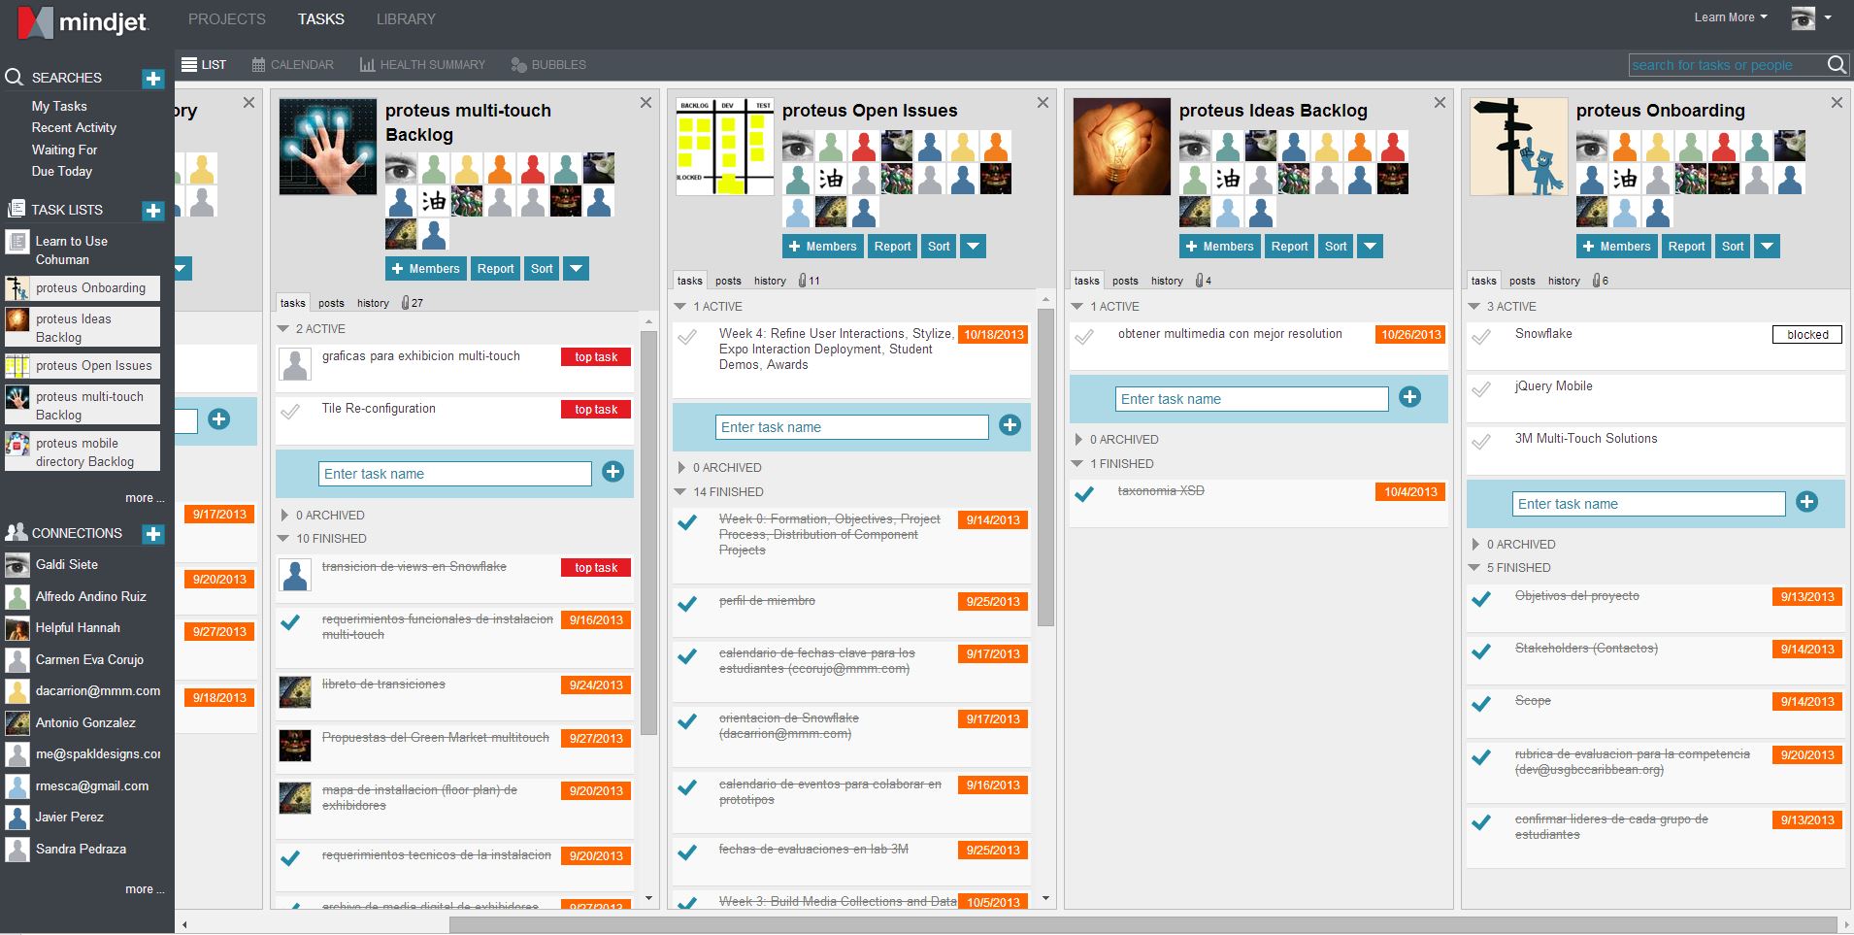
Task: Check off 3M Multi-Touch Solutions task
Action: [1481, 443]
